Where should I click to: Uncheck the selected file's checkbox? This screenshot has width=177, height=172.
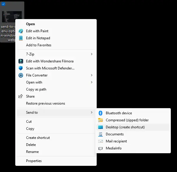[x=4, y=4]
